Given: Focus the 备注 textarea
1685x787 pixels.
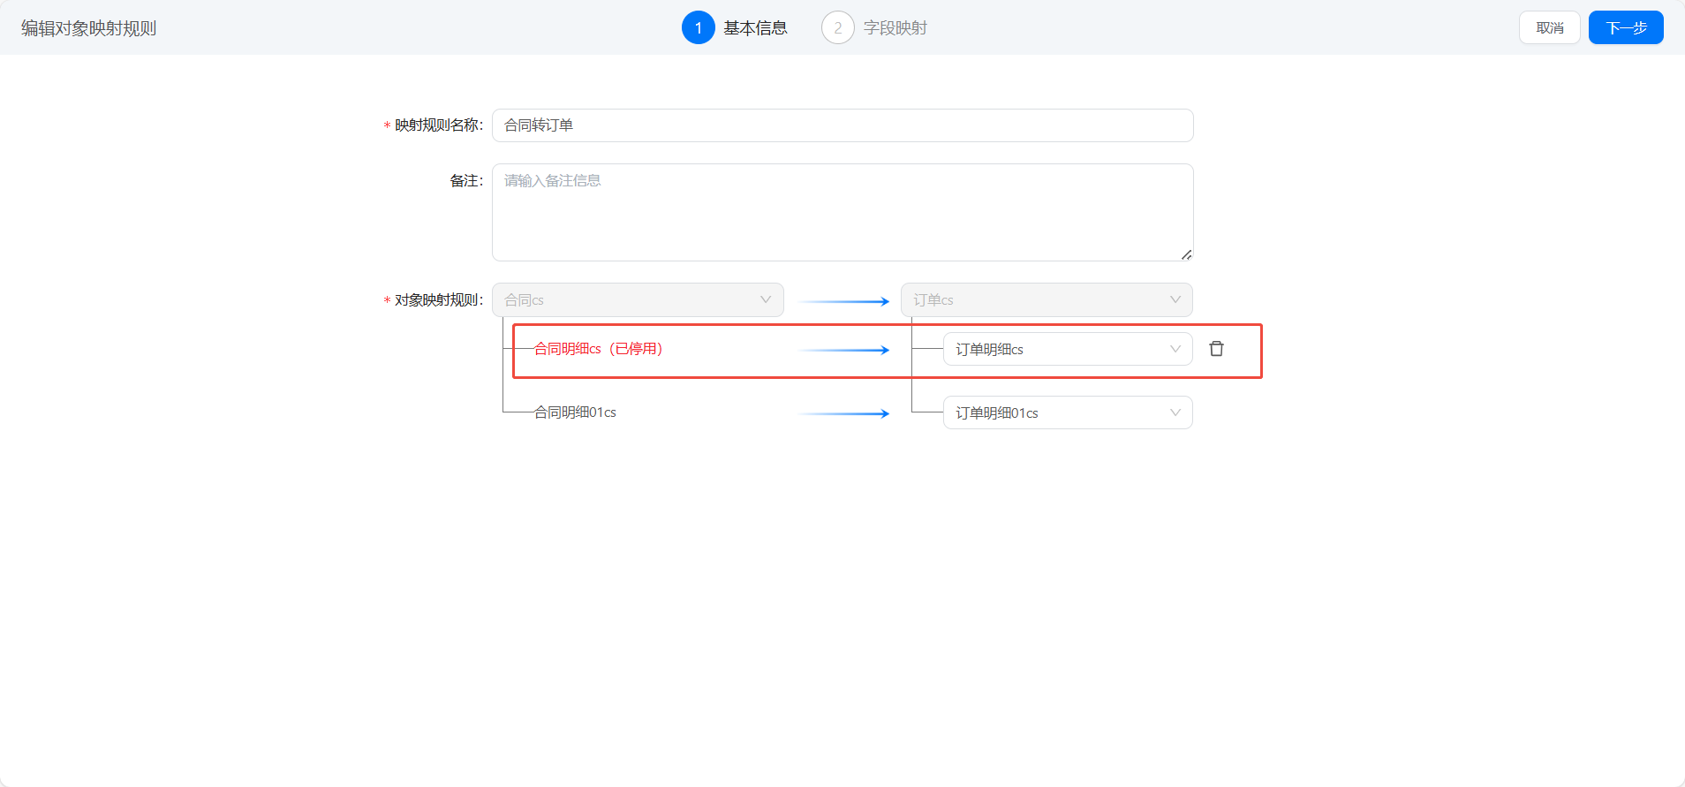Looking at the screenshot, I should (842, 212).
